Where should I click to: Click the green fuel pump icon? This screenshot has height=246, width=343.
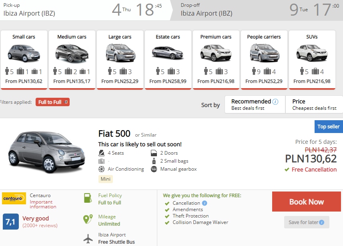[x=88, y=198]
